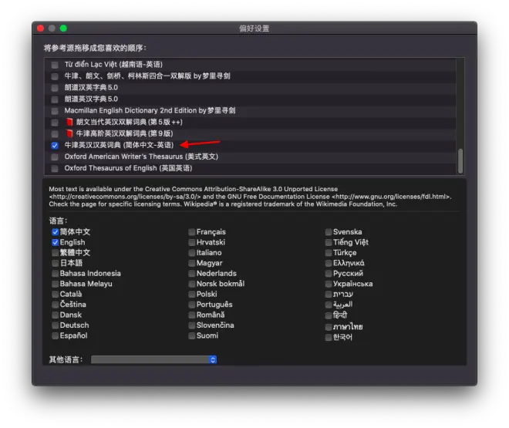Check Oxford American Writer's Thesaurus box
This screenshot has height=428, width=509.
[55, 157]
